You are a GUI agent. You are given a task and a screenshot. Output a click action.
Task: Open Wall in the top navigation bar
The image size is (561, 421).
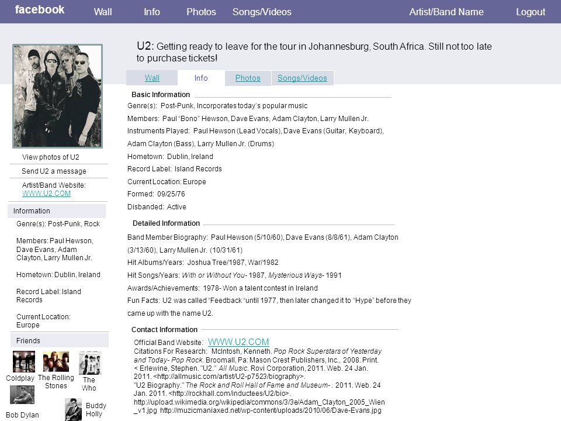(103, 12)
